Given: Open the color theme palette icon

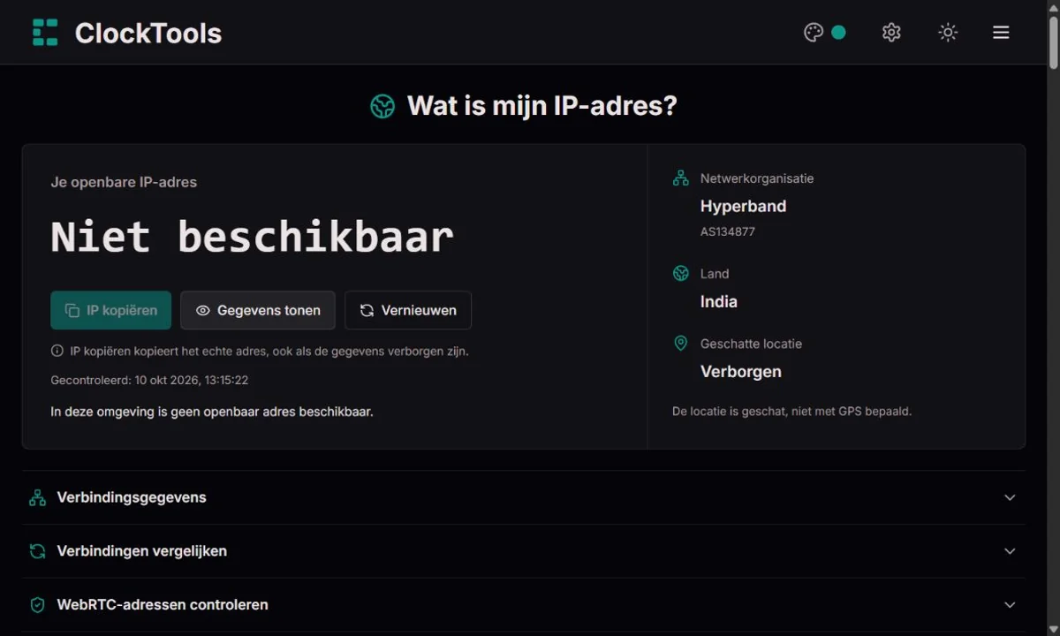Looking at the screenshot, I should (814, 33).
